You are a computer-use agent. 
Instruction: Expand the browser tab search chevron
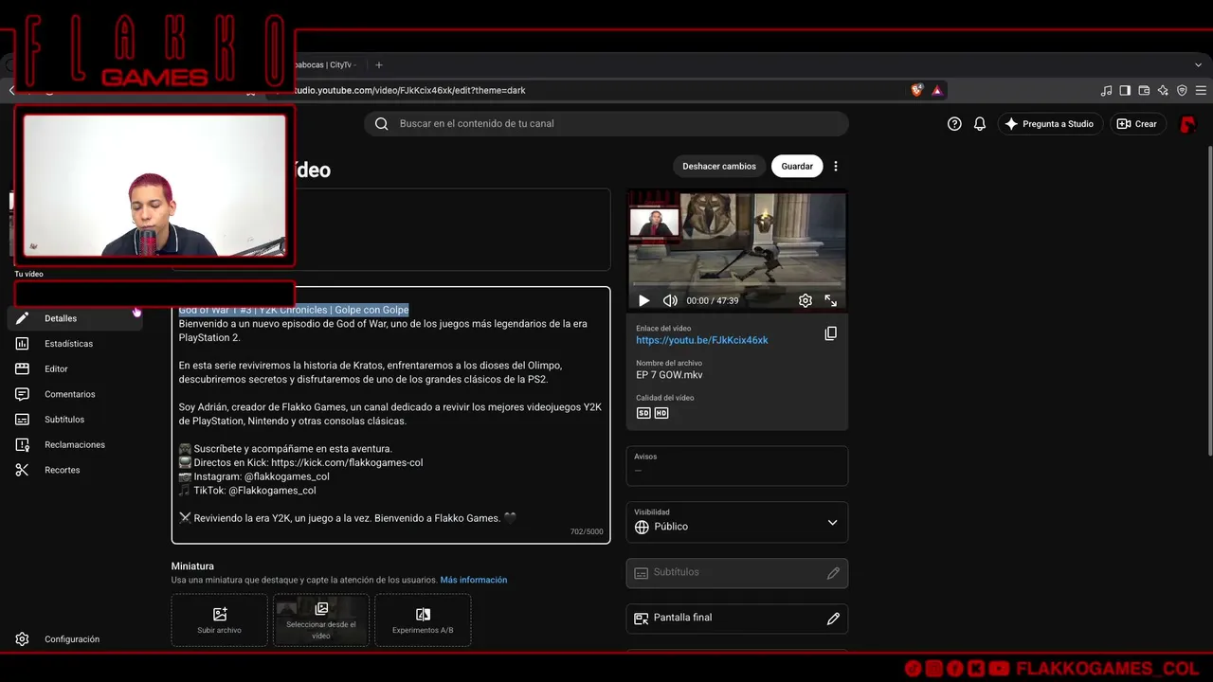pyautogui.click(x=1198, y=65)
